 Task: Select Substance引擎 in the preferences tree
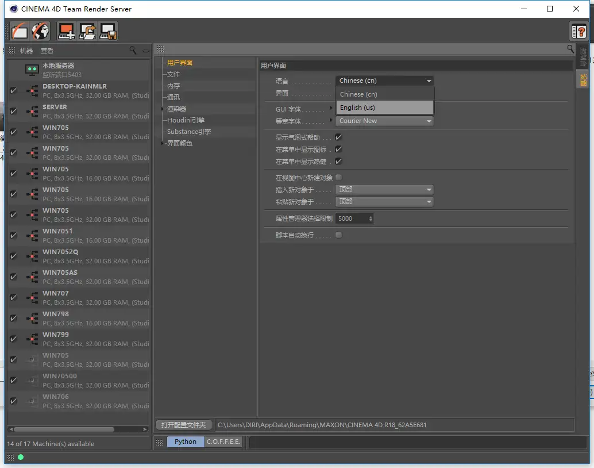coord(189,132)
